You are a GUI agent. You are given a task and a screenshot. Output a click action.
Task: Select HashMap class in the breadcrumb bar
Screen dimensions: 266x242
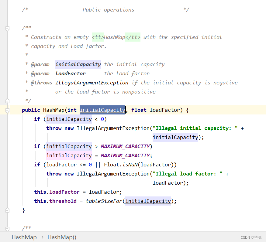(24, 237)
